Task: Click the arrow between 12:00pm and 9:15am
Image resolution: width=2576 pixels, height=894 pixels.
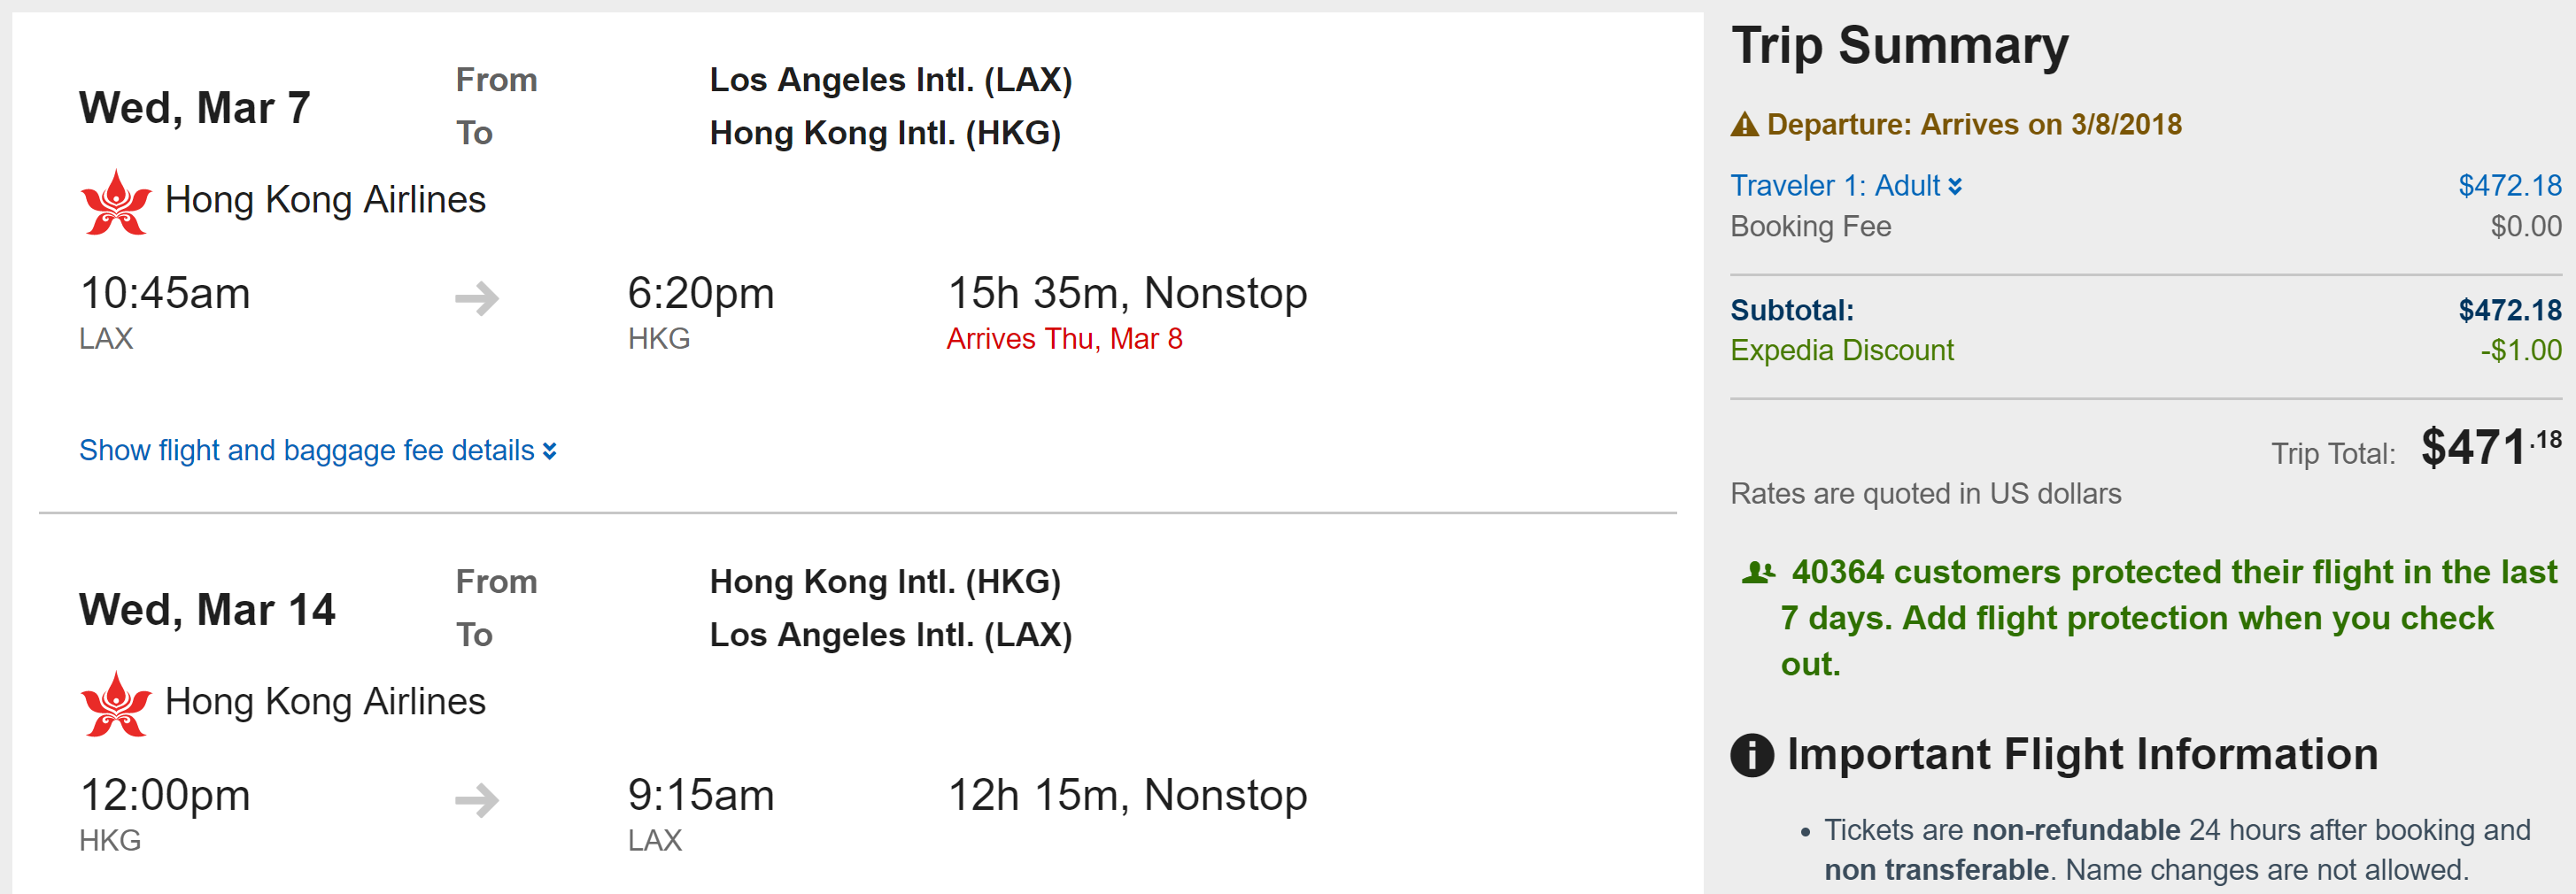Action: pyautogui.click(x=477, y=800)
